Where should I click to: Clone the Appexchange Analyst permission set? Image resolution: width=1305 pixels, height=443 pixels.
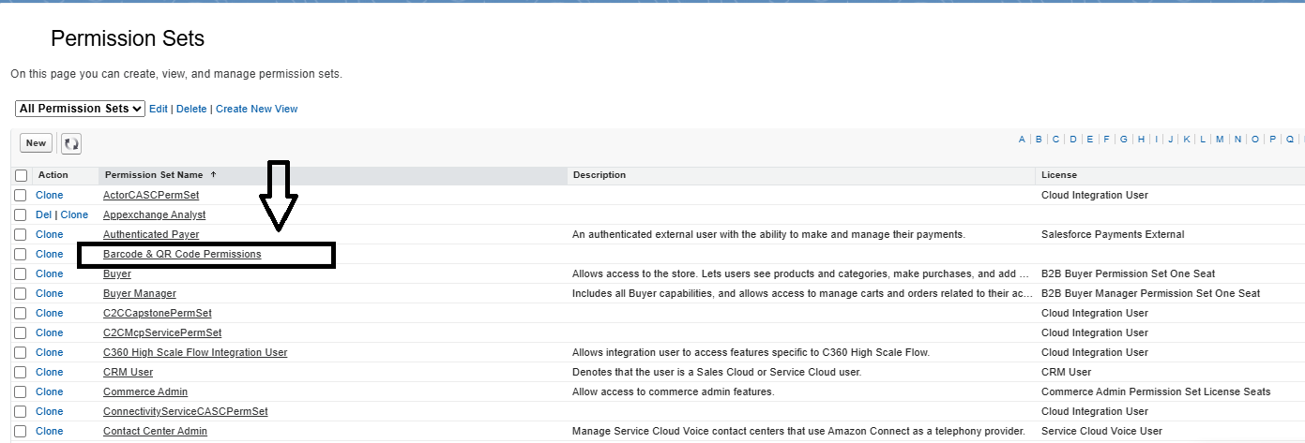click(74, 214)
